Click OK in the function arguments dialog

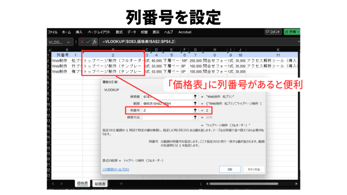point(230,169)
